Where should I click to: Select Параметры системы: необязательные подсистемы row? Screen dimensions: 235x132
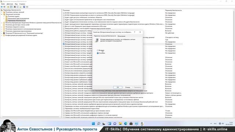point(82,109)
